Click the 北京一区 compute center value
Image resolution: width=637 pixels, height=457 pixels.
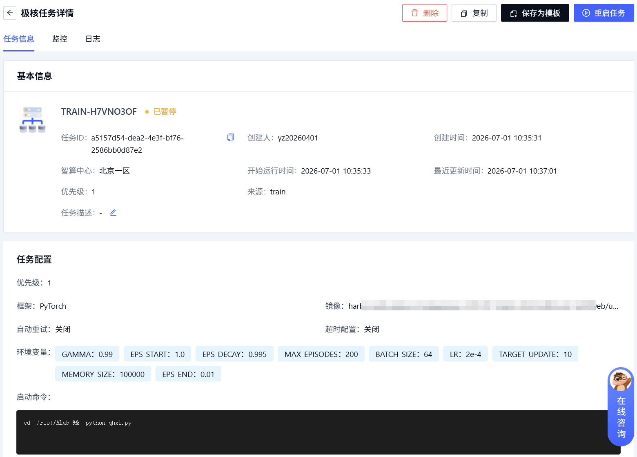[x=114, y=171]
